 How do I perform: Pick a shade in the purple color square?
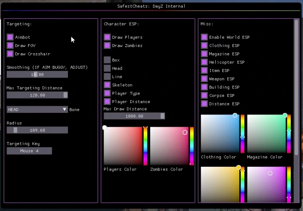point(267,184)
